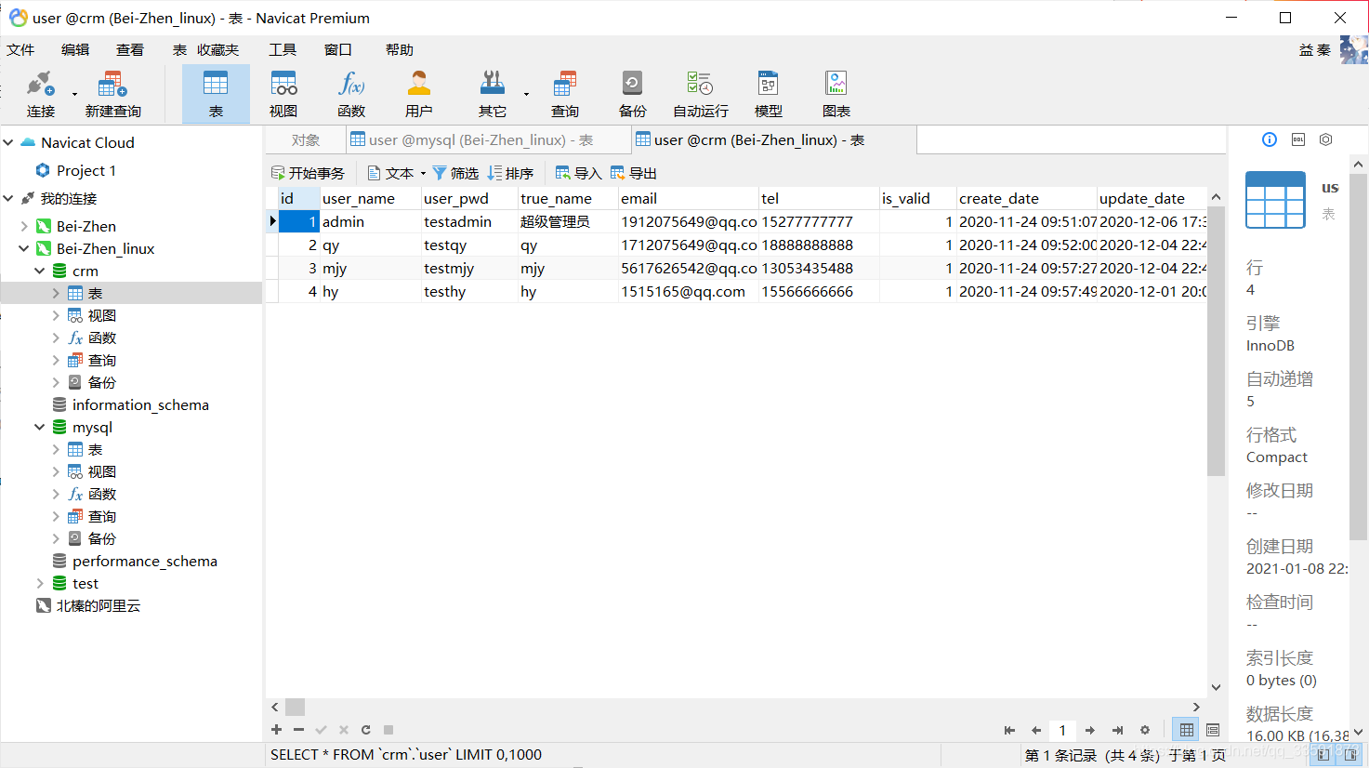Open the Query toolbar icon

564,93
